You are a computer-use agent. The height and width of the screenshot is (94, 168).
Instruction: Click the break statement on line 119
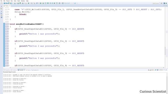click(x=23, y=14)
